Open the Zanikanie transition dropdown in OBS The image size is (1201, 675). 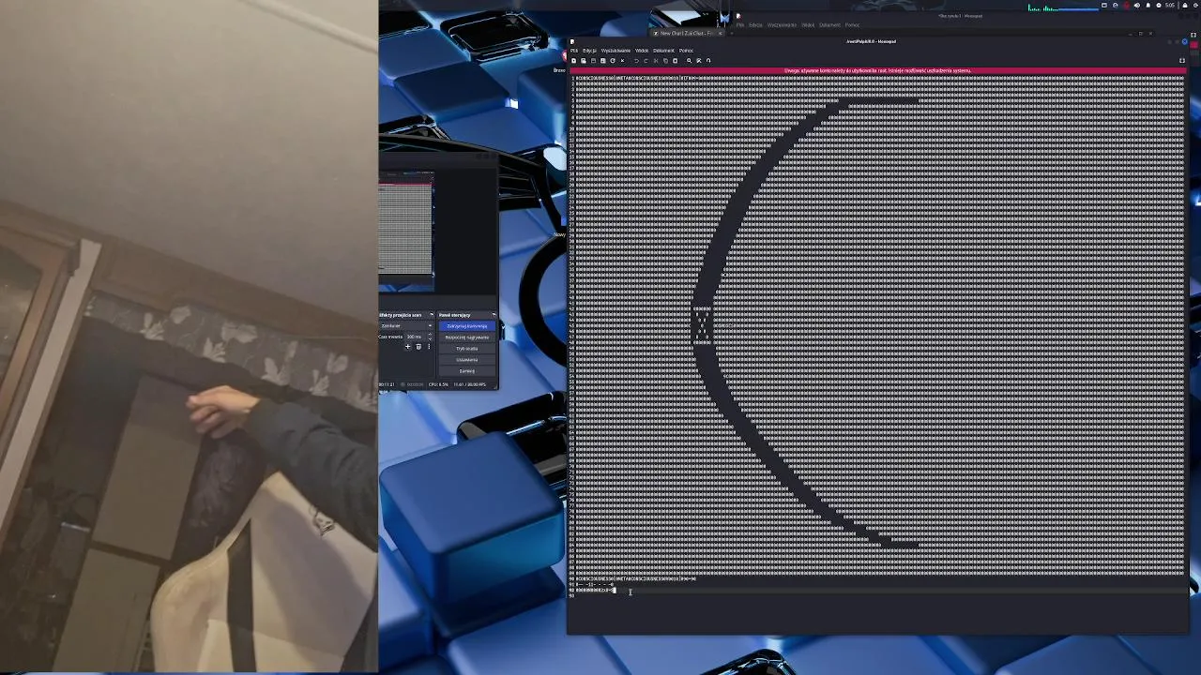[407, 325]
